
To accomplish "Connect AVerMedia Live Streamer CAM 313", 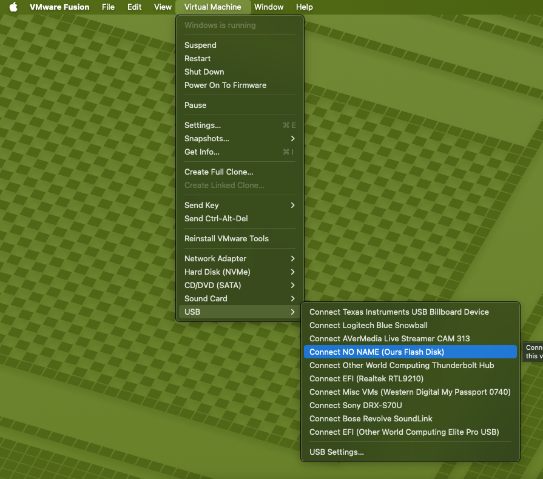I will (410, 338).
